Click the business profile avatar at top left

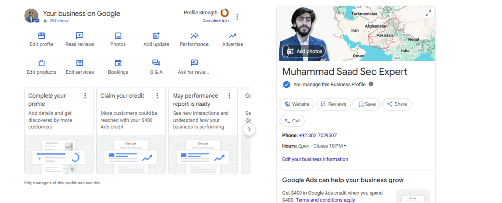pos(31,16)
